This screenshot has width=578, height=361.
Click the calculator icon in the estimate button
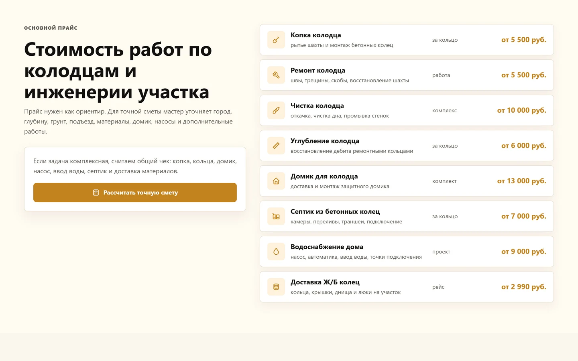[96, 193]
